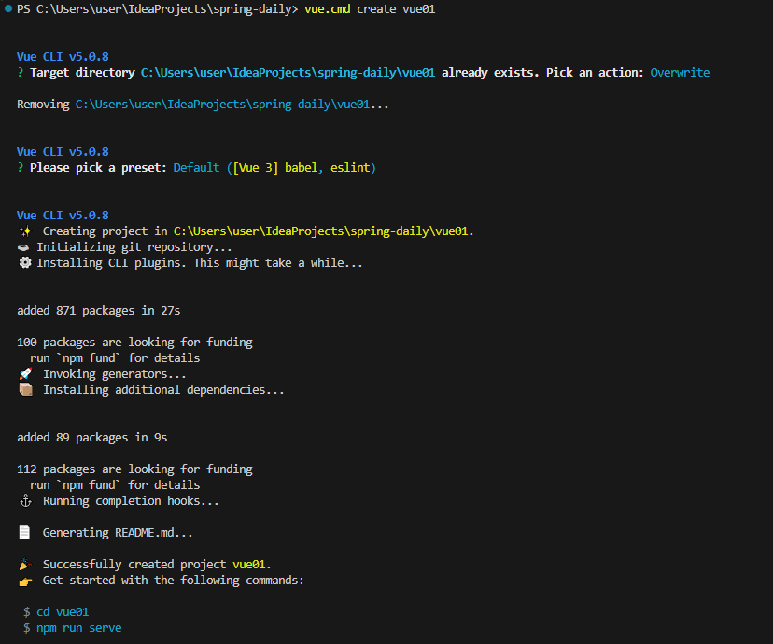Click 'added 871 packages in 27s' line

(99, 311)
